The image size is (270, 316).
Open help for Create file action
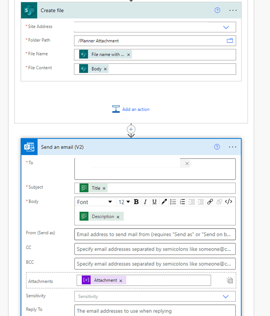point(217,10)
